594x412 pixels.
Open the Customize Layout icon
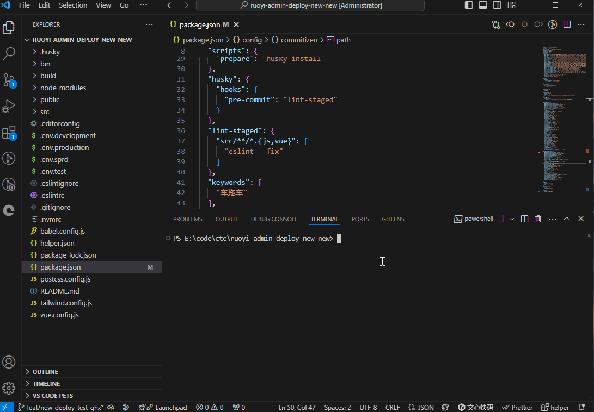click(511, 5)
